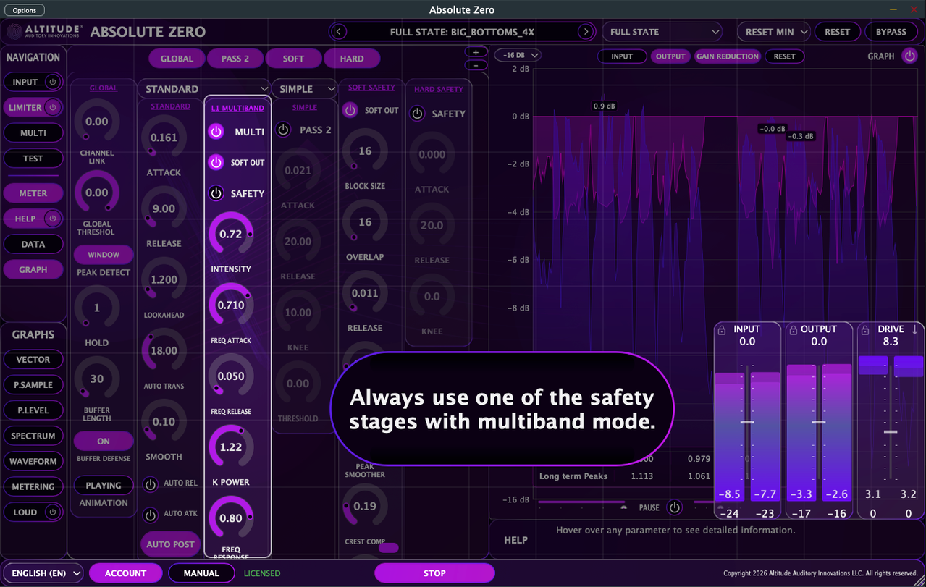Viewport: 926px width, 587px height.
Task: Enable the PASS 2 power switch in Simple column
Action: (283, 130)
